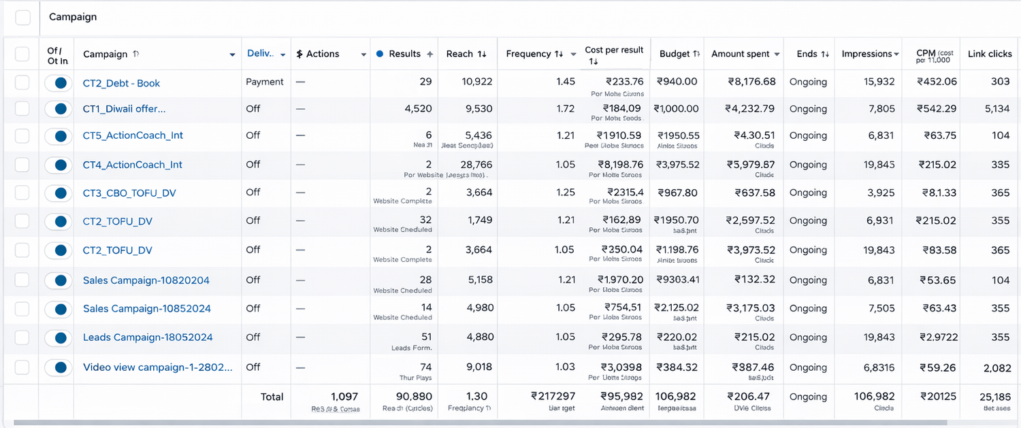Tick the select-all checkbox in header row
1021x428 pixels.
(22, 54)
